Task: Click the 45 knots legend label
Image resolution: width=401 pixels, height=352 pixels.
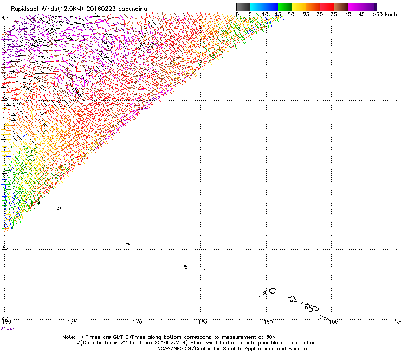Action: tap(361, 15)
